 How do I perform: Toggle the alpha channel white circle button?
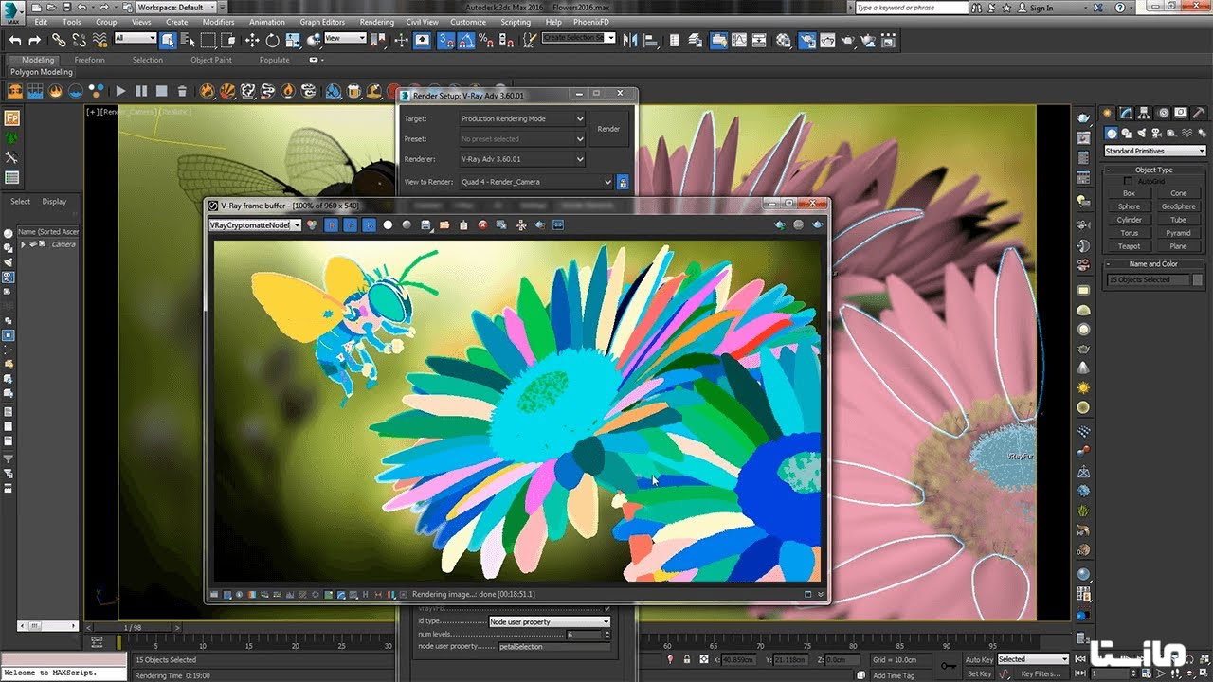coord(388,225)
